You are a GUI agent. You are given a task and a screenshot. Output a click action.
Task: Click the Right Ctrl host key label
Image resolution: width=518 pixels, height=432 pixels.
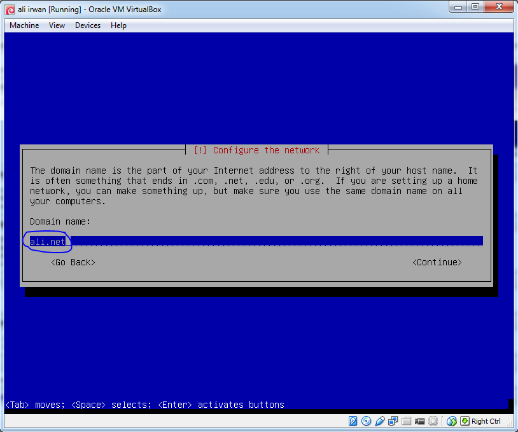[x=486, y=421]
